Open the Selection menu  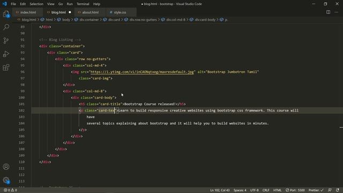coord(36,4)
